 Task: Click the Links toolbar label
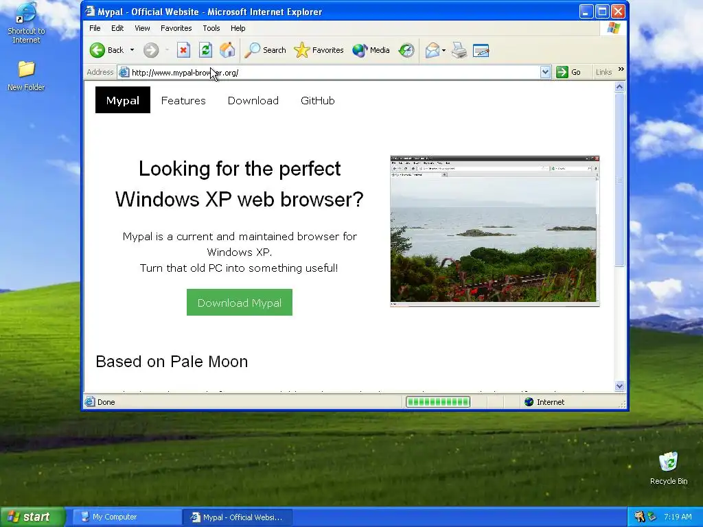604,72
